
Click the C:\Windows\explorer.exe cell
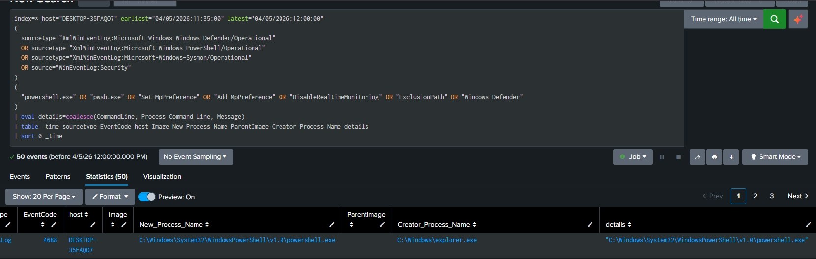click(437, 240)
